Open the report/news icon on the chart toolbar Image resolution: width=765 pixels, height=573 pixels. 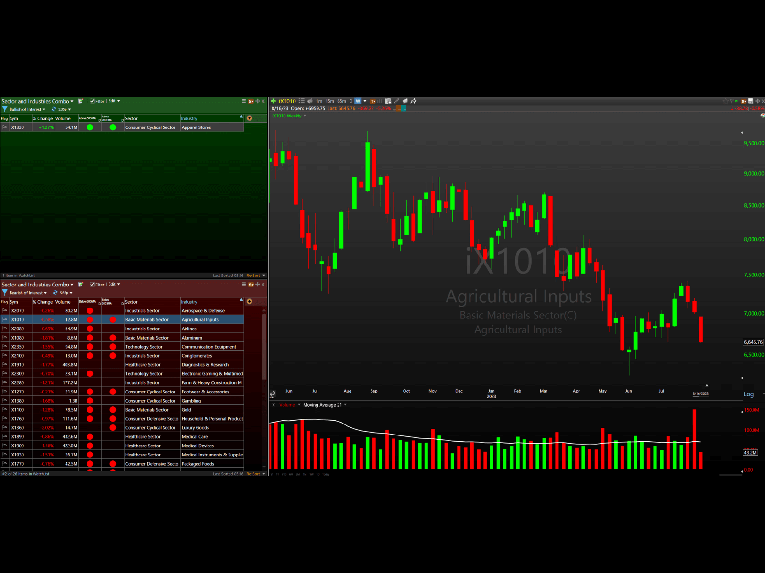pos(387,101)
